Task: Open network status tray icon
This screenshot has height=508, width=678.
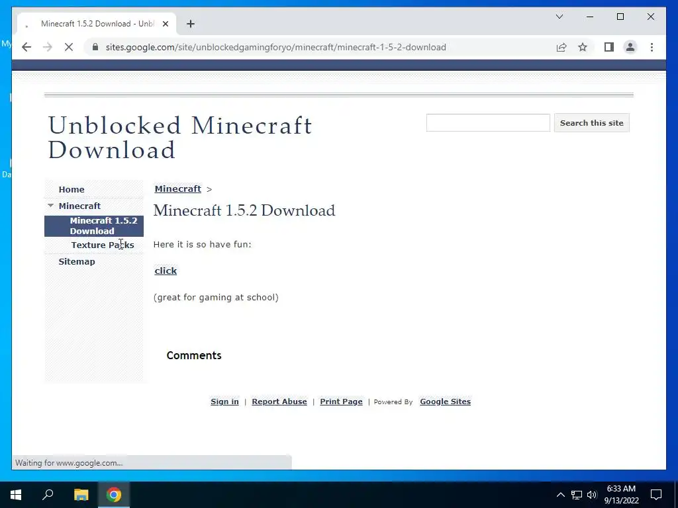Action: click(577, 495)
